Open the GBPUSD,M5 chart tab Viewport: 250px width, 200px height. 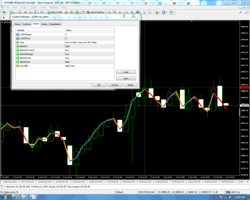pos(228,182)
